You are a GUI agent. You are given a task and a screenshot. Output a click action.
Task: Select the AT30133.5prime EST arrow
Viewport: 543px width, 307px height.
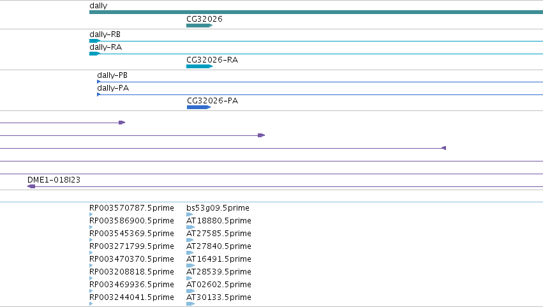click(x=191, y=304)
